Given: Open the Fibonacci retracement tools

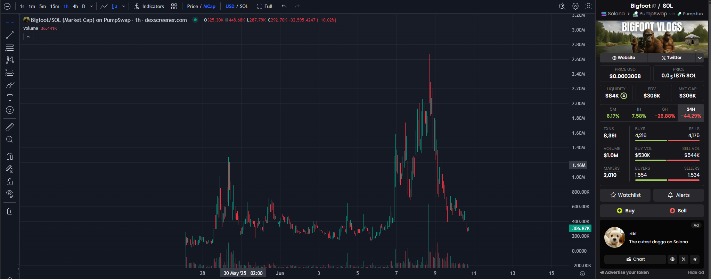Looking at the screenshot, I should [x=10, y=48].
